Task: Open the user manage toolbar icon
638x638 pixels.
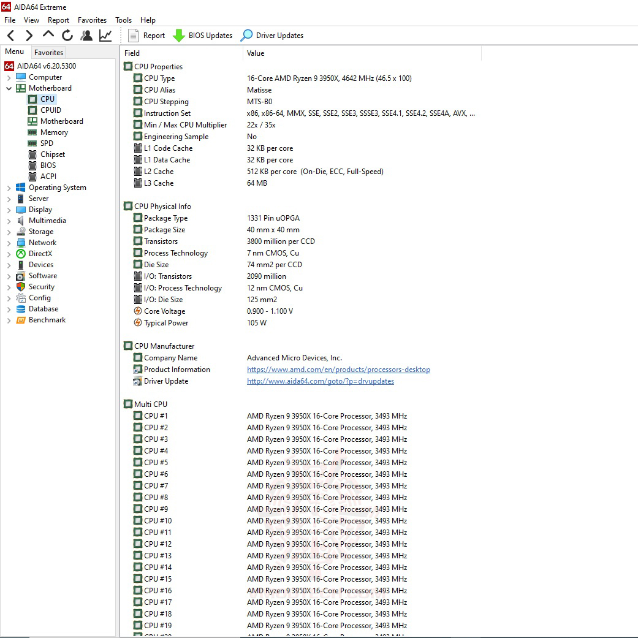Action: (x=86, y=36)
